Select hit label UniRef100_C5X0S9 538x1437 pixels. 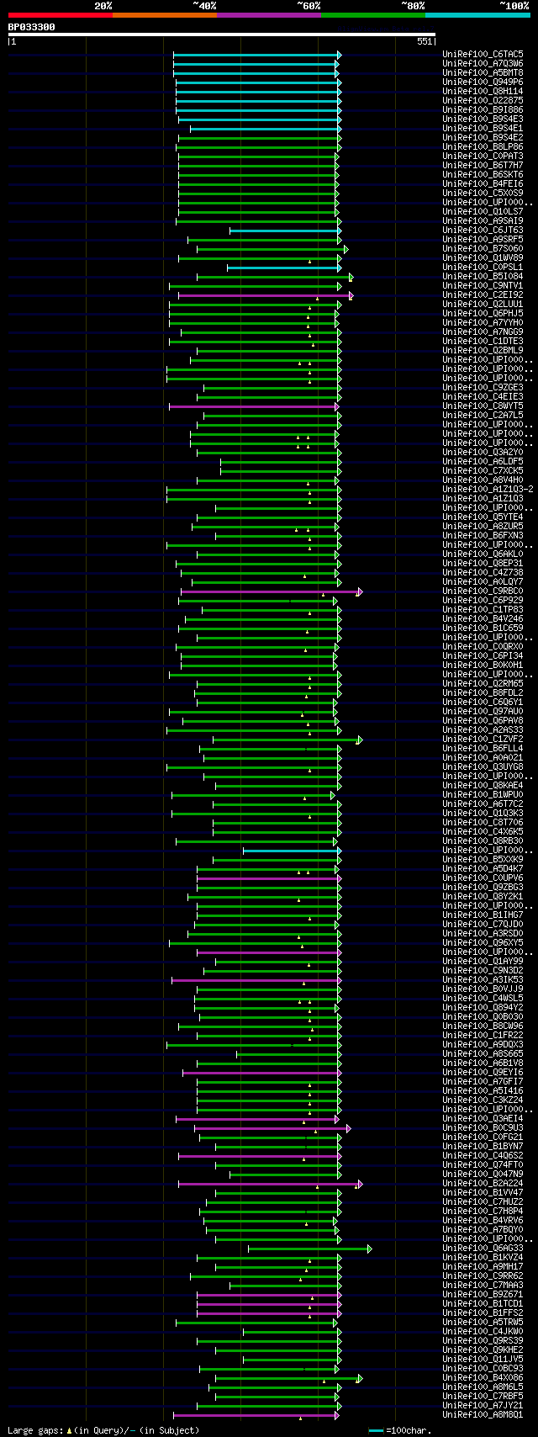click(x=483, y=194)
